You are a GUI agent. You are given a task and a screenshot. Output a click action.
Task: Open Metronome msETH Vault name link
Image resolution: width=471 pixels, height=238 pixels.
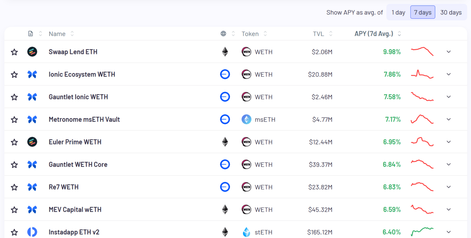pyautogui.click(x=84, y=119)
